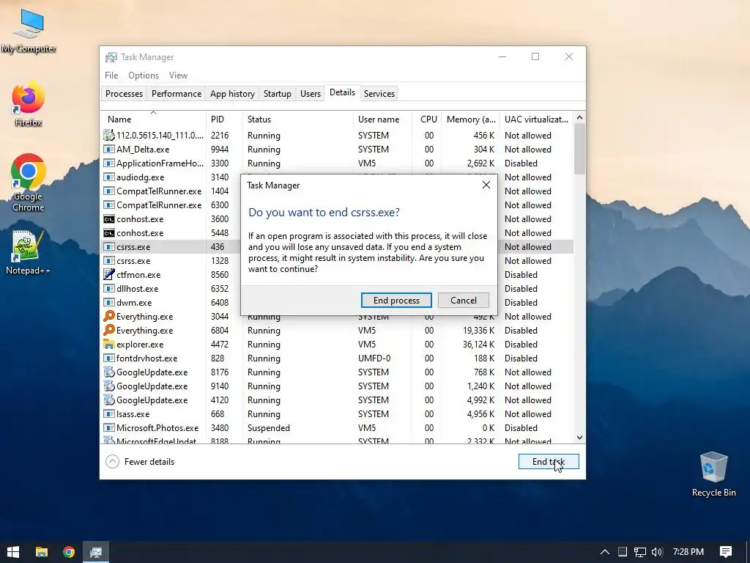The image size is (750, 563).
Task: Sort by the PID column header
Action: 224,119
